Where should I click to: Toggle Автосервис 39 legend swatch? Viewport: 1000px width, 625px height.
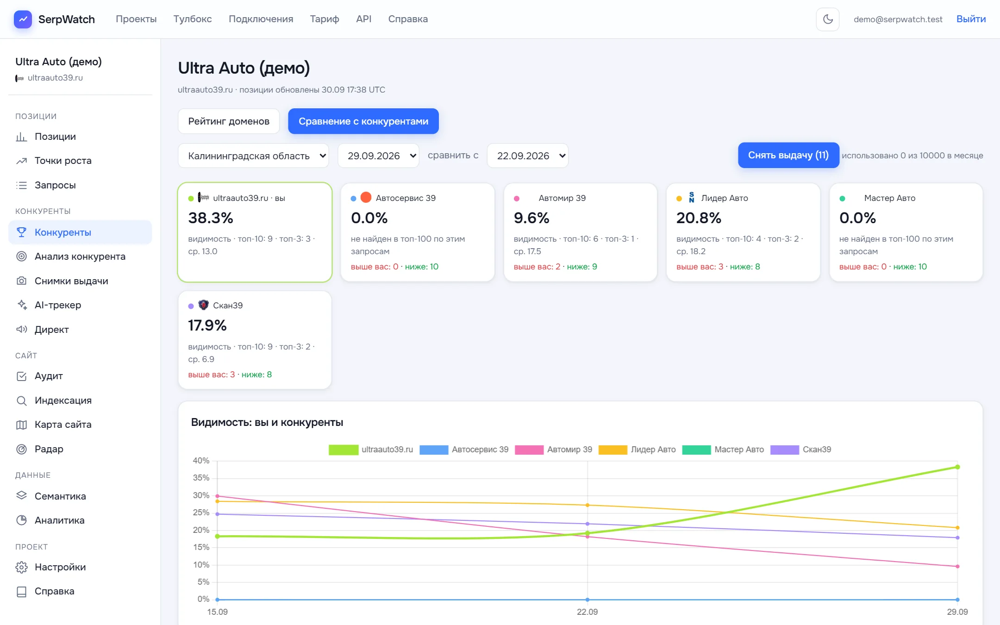434,450
